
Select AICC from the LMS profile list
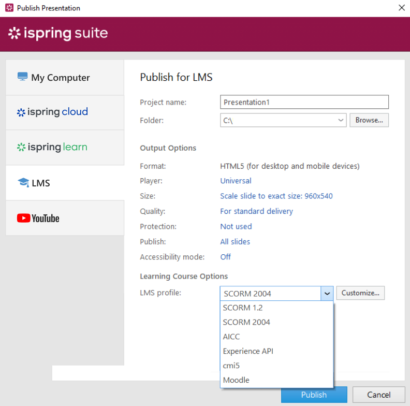click(276, 337)
